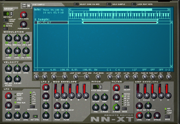Click the Filter Freq knob
180x124 pixels.
[116, 88]
